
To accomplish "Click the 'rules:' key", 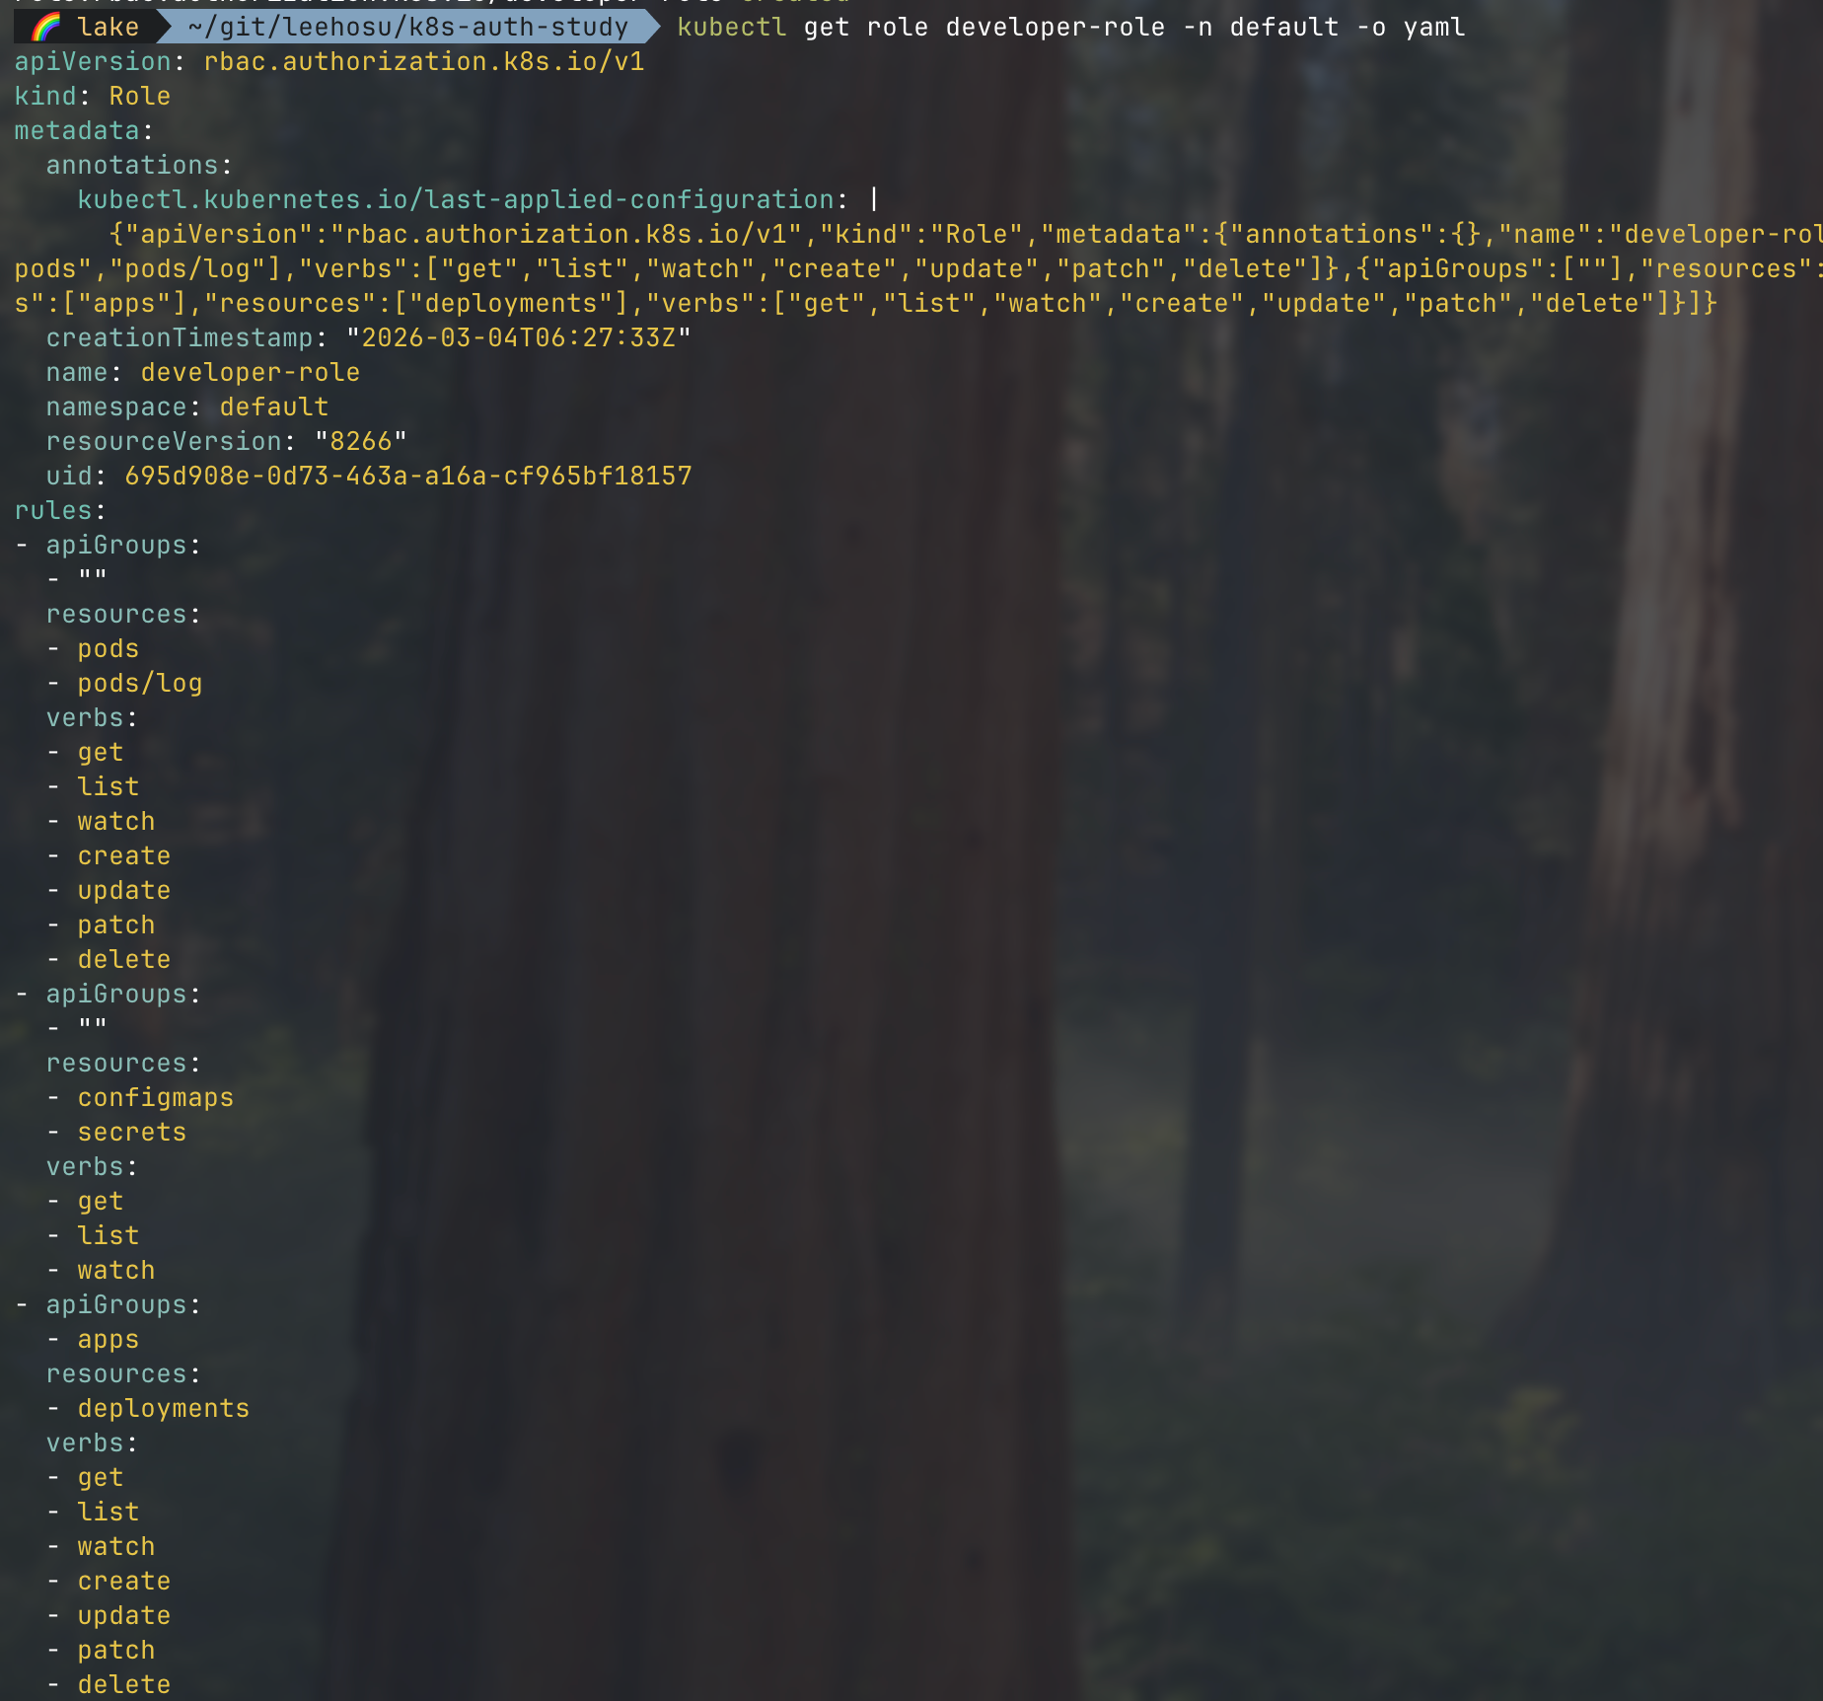I will click(60, 510).
